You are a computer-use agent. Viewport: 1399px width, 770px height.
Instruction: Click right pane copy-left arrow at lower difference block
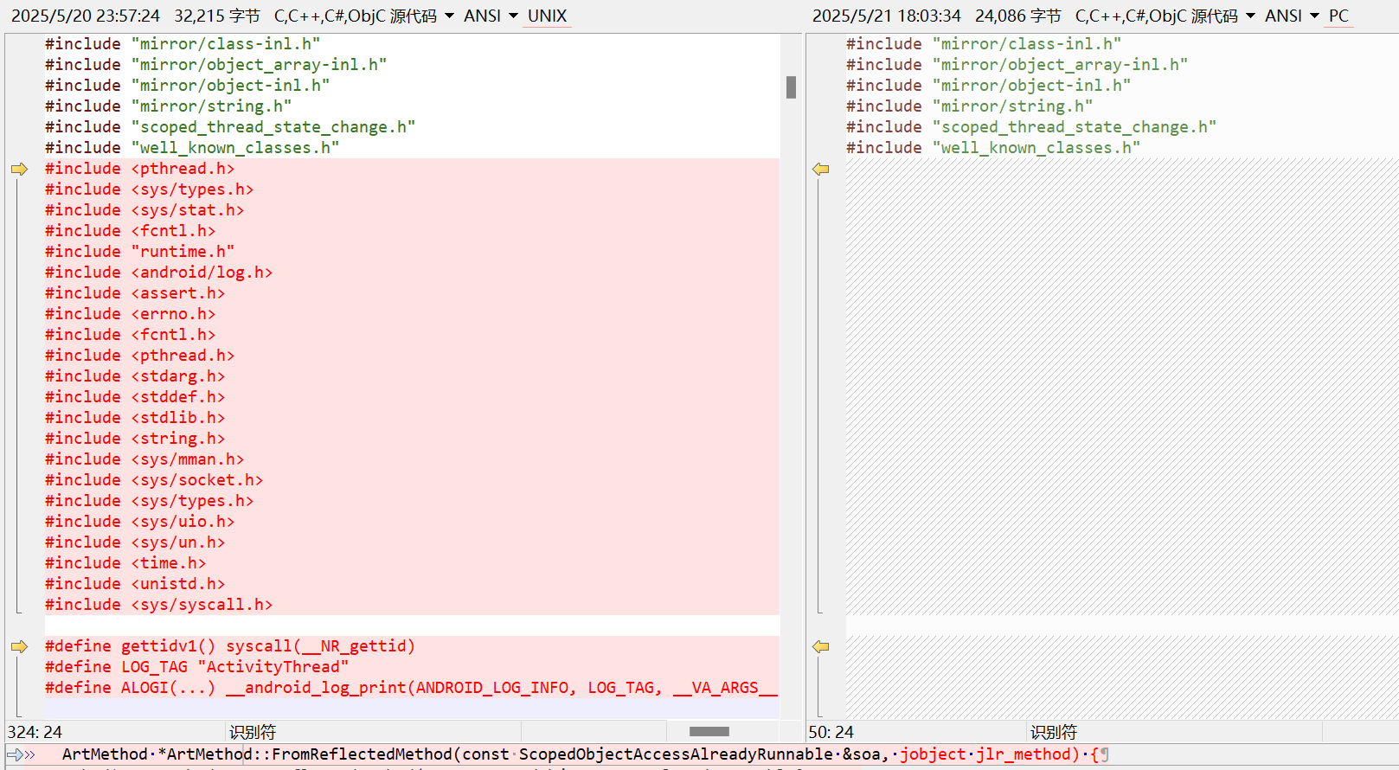821,646
